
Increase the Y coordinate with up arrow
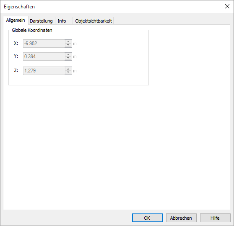68,55
